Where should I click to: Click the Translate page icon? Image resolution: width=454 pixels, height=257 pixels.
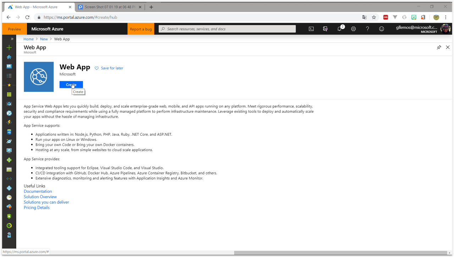pyautogui.click(x=364, y=17)
